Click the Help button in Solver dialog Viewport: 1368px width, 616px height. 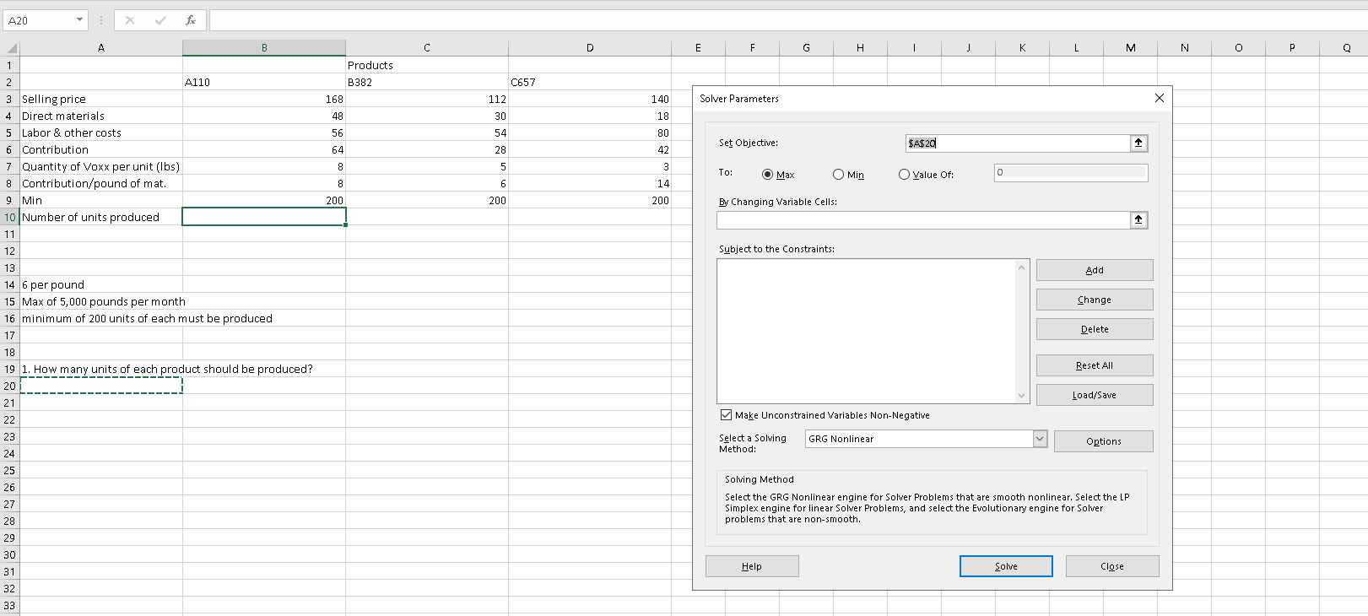click(752, 566)
